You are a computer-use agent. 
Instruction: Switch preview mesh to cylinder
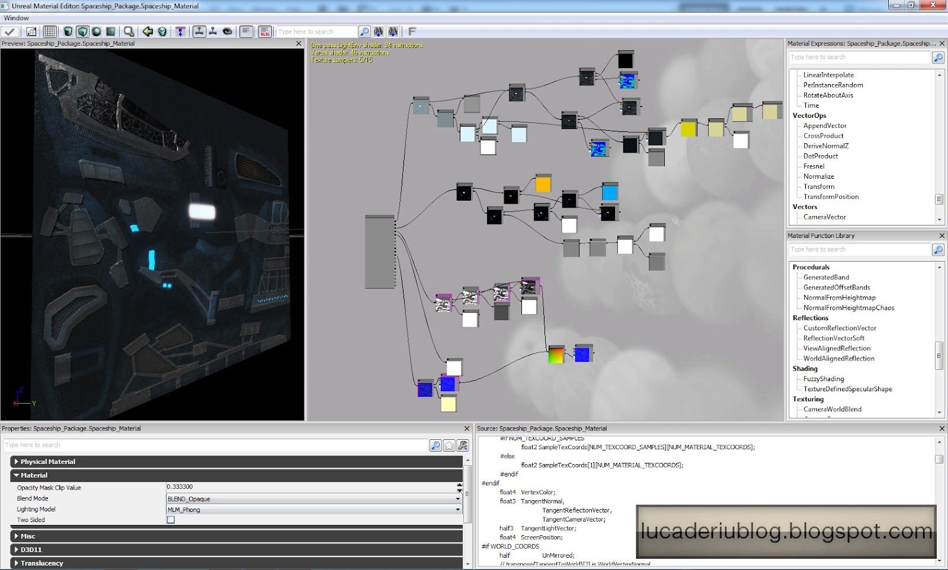tap(68, 31)
